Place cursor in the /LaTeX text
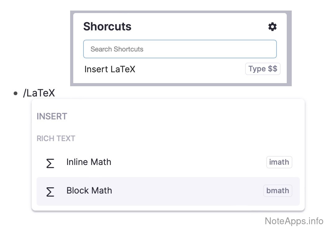This screenshot has width=324, height=227. [39, 93]
